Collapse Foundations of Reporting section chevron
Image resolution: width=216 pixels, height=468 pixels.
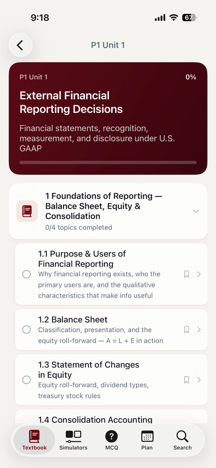[196, 211]
